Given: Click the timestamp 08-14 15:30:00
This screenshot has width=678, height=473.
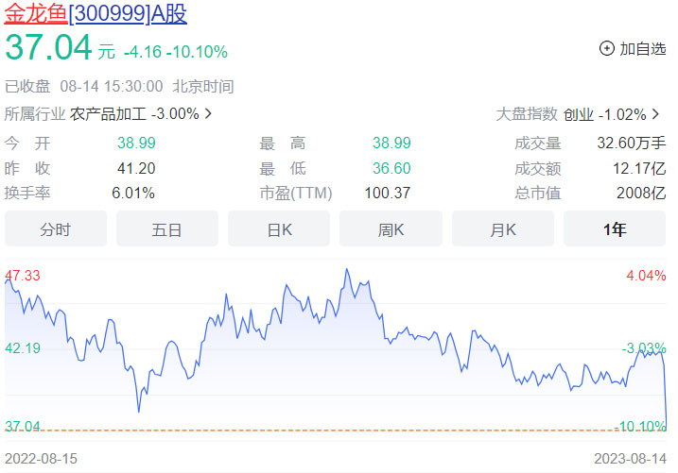Looking at the screenshot, I should point(112,86).
